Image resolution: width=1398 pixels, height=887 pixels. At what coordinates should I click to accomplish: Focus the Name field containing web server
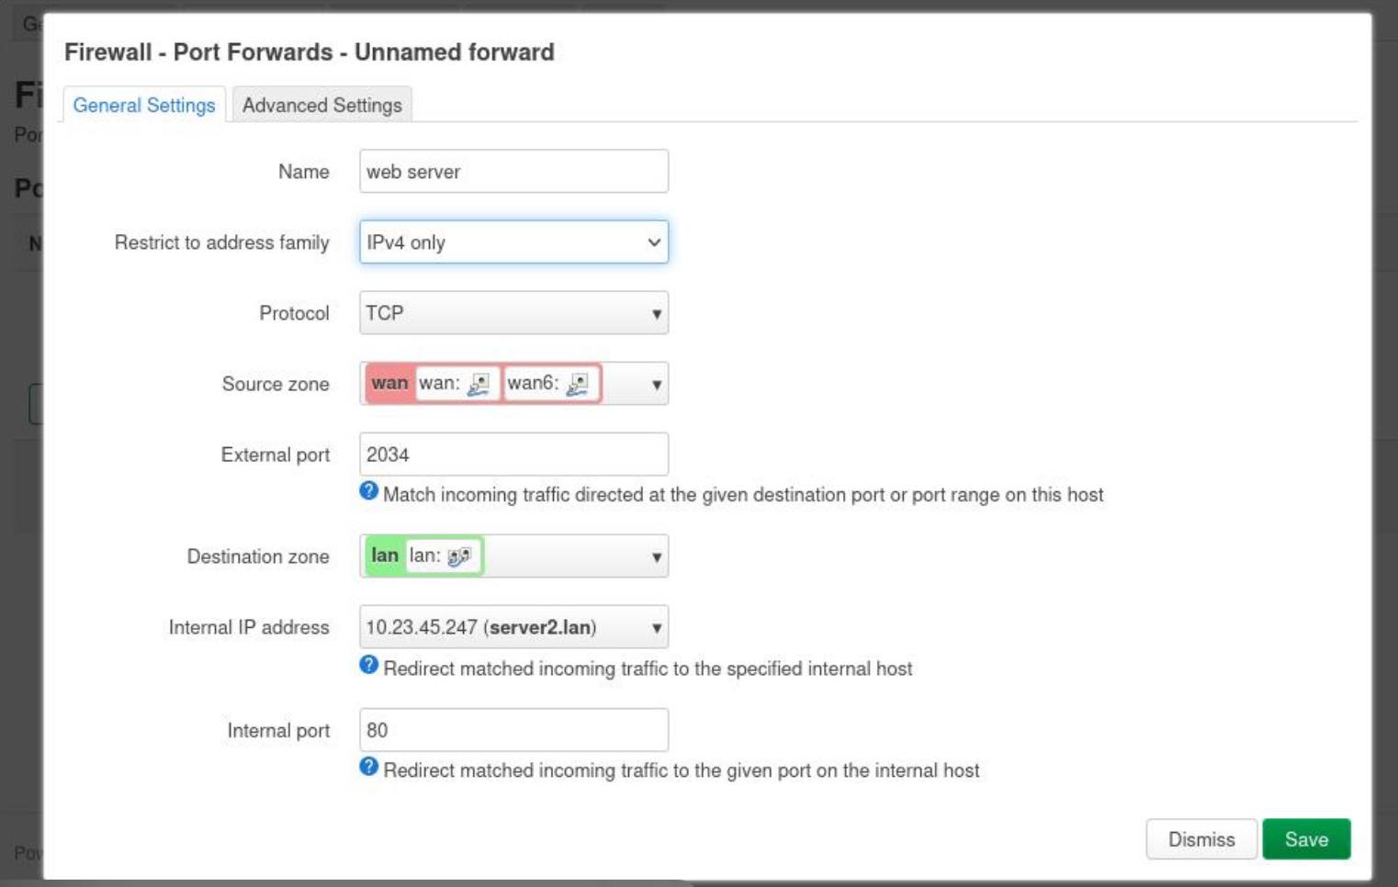513,172
